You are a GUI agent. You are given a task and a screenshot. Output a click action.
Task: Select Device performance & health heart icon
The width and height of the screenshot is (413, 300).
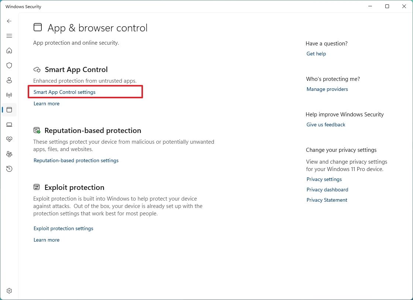pyautogui.click(x=9, y=139)
